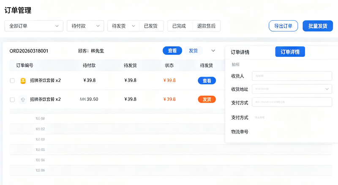Click the 批量发货 button

click(318, 26)
